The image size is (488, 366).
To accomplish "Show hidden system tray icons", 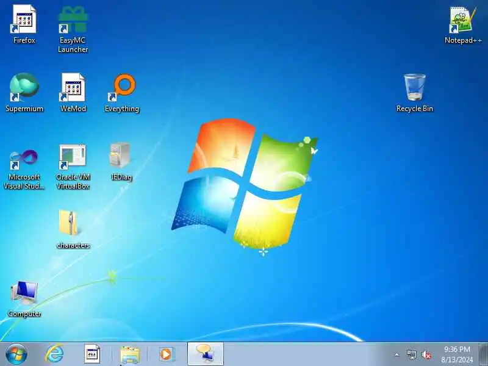I will [397, 354].
